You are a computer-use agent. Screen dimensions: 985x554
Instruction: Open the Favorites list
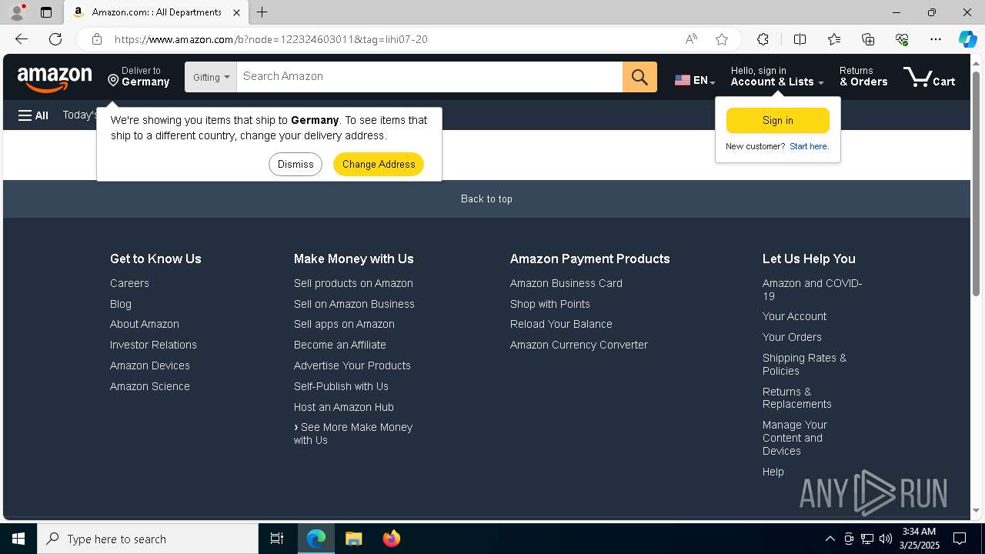[x=834, y=39]
